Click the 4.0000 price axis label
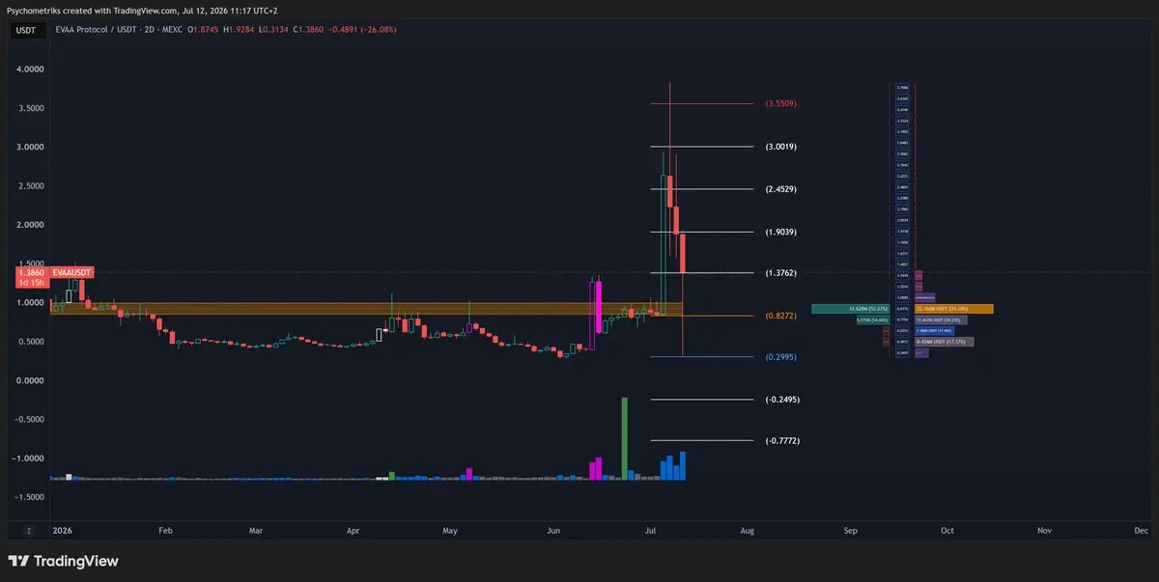Screen dimensions: 1159x582 click(29, 69)
